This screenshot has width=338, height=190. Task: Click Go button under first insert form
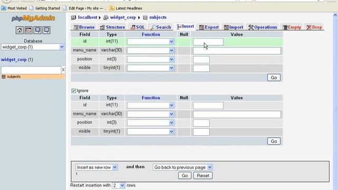pyautogui.click(x=274, y=78)
